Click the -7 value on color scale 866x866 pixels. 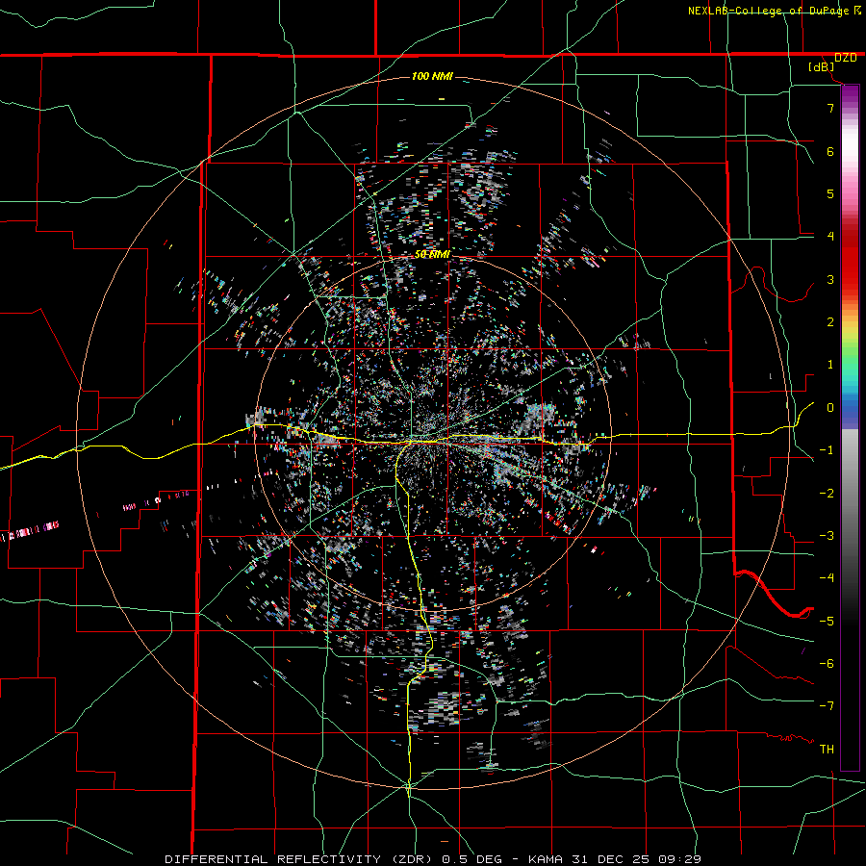[x=827, y=706]
